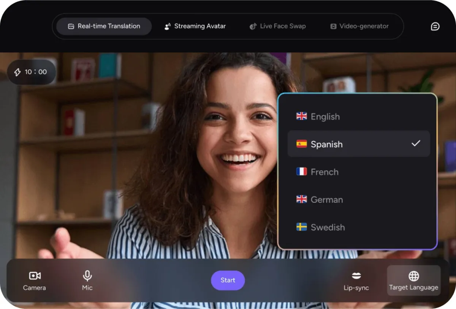456x309 pixels.
Task: Toggle the Camera icon
Action: coord(35,276)
